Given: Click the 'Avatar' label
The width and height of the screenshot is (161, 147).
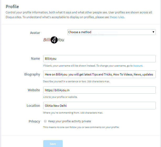Looking at the screenshot, I should 35,33.
